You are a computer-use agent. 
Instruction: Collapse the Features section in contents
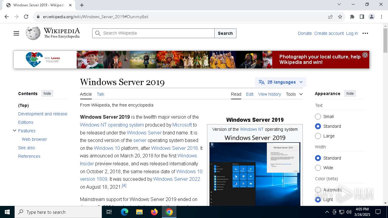(14, 131)
